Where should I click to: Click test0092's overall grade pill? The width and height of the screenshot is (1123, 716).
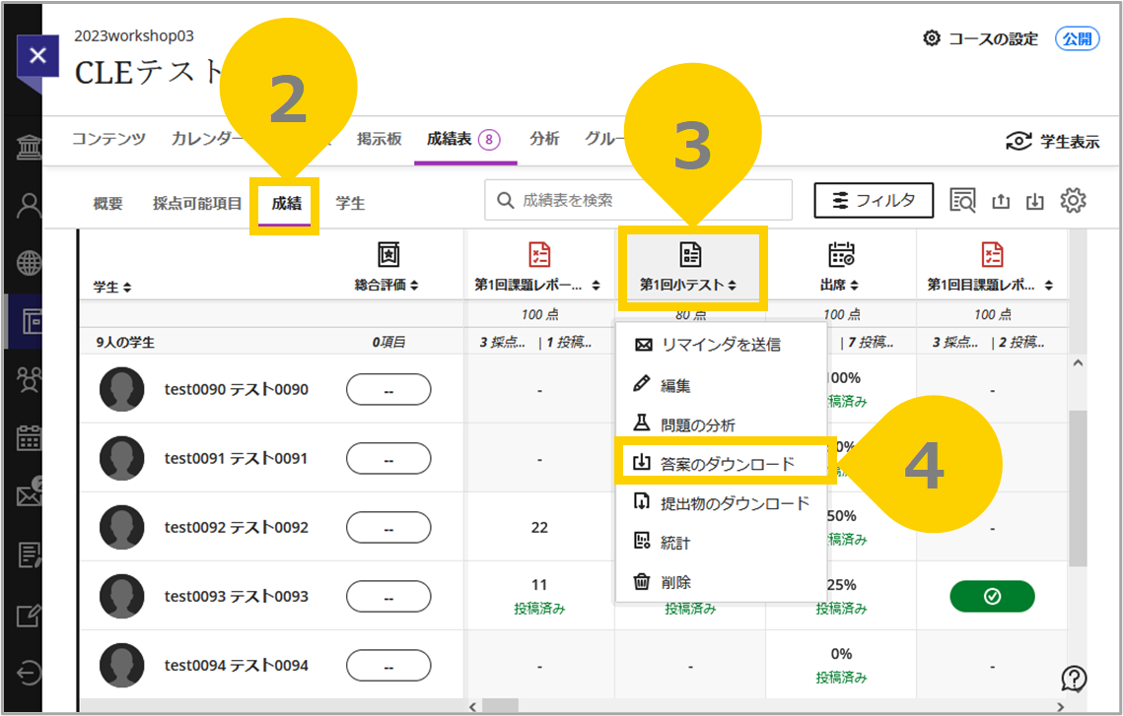[x=388, y=528]
